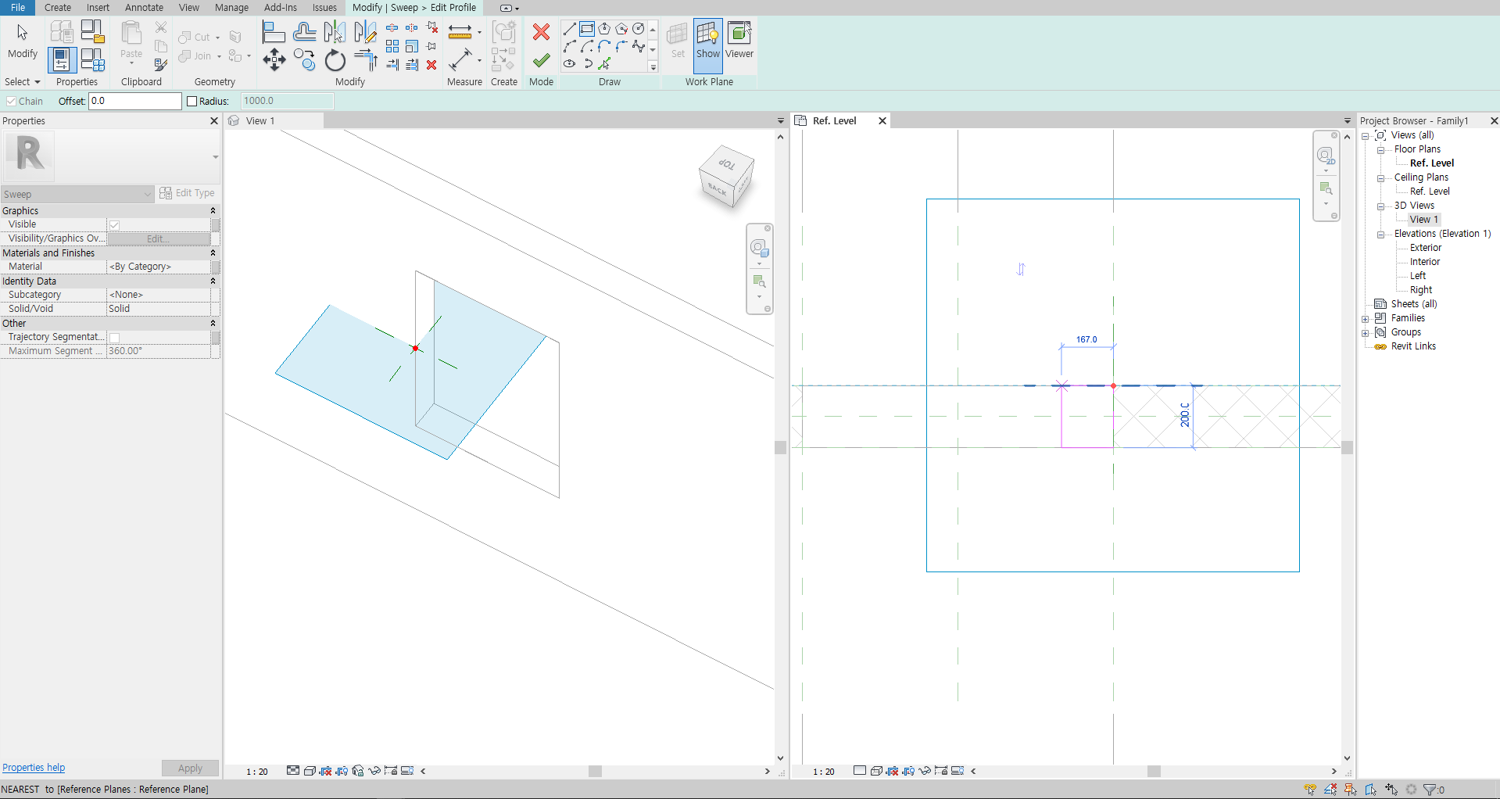Cancel edit mode with red X
This screenshot has height=799, width=1500.
541,32
